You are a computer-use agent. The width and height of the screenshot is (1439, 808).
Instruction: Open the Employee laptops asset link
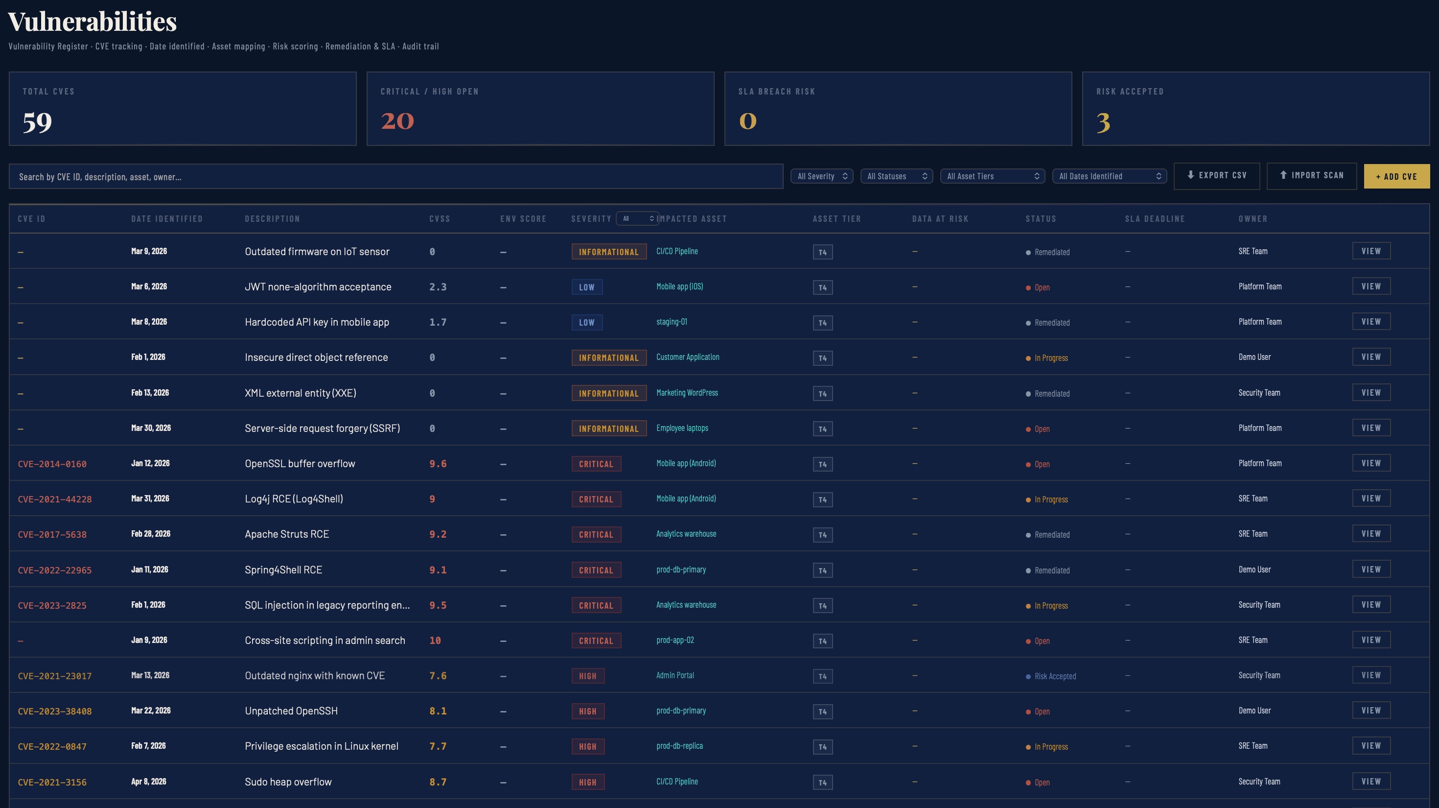[682, 428]
